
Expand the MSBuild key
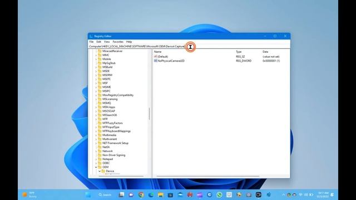[96, 67]
